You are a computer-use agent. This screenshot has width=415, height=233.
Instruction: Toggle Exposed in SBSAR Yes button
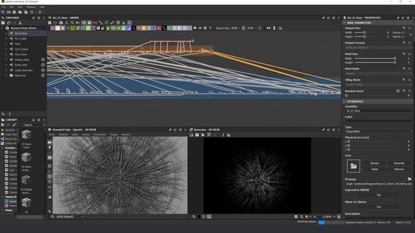379,195
